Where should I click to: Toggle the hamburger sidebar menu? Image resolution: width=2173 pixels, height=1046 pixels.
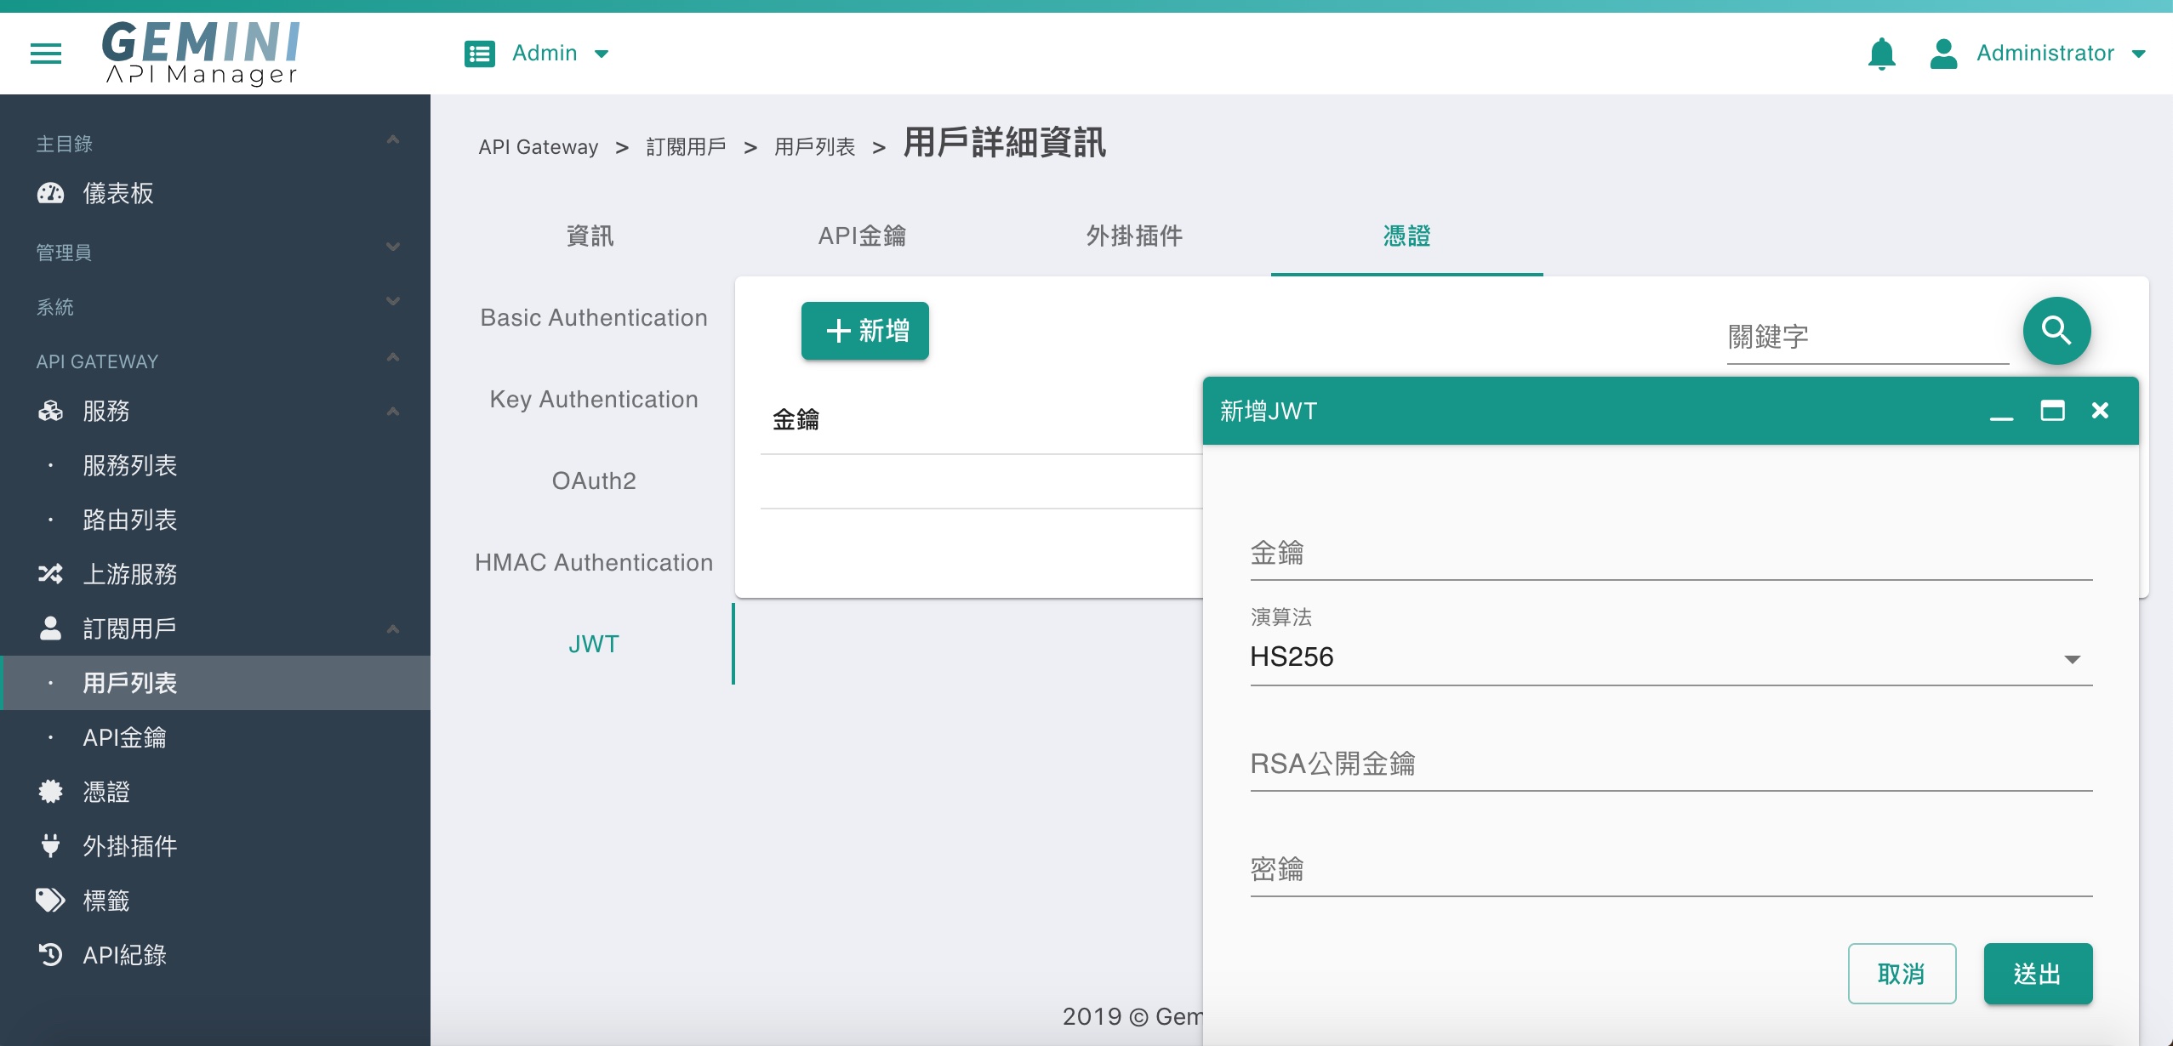46,54
